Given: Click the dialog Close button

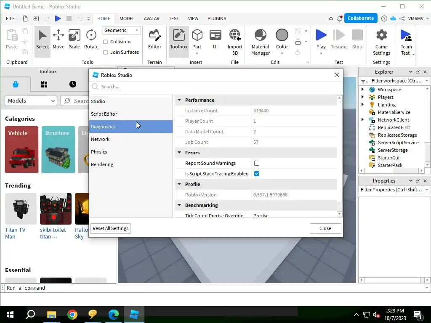Looking at the screenshot, I should pyautogui.click(x=325, y=228).
